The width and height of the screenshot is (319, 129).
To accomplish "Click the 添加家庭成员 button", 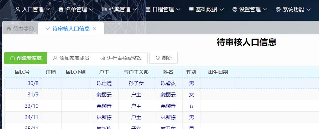I will (71, 58).
